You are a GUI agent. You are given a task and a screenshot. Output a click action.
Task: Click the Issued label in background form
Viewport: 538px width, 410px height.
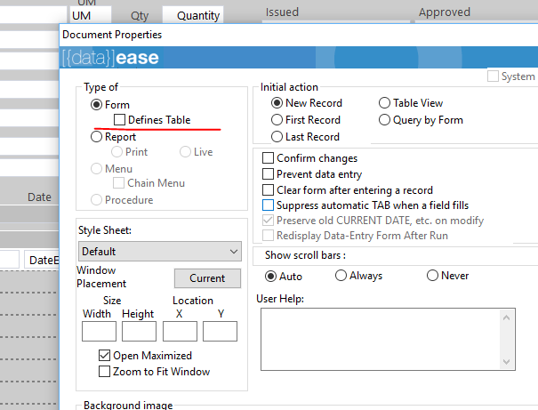[282, 12]
